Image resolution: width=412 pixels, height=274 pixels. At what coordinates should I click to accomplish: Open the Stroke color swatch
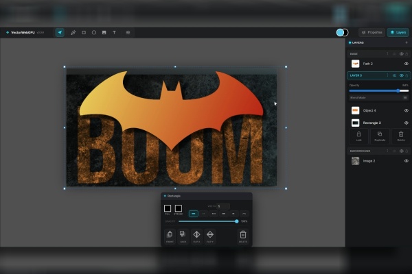179,208
